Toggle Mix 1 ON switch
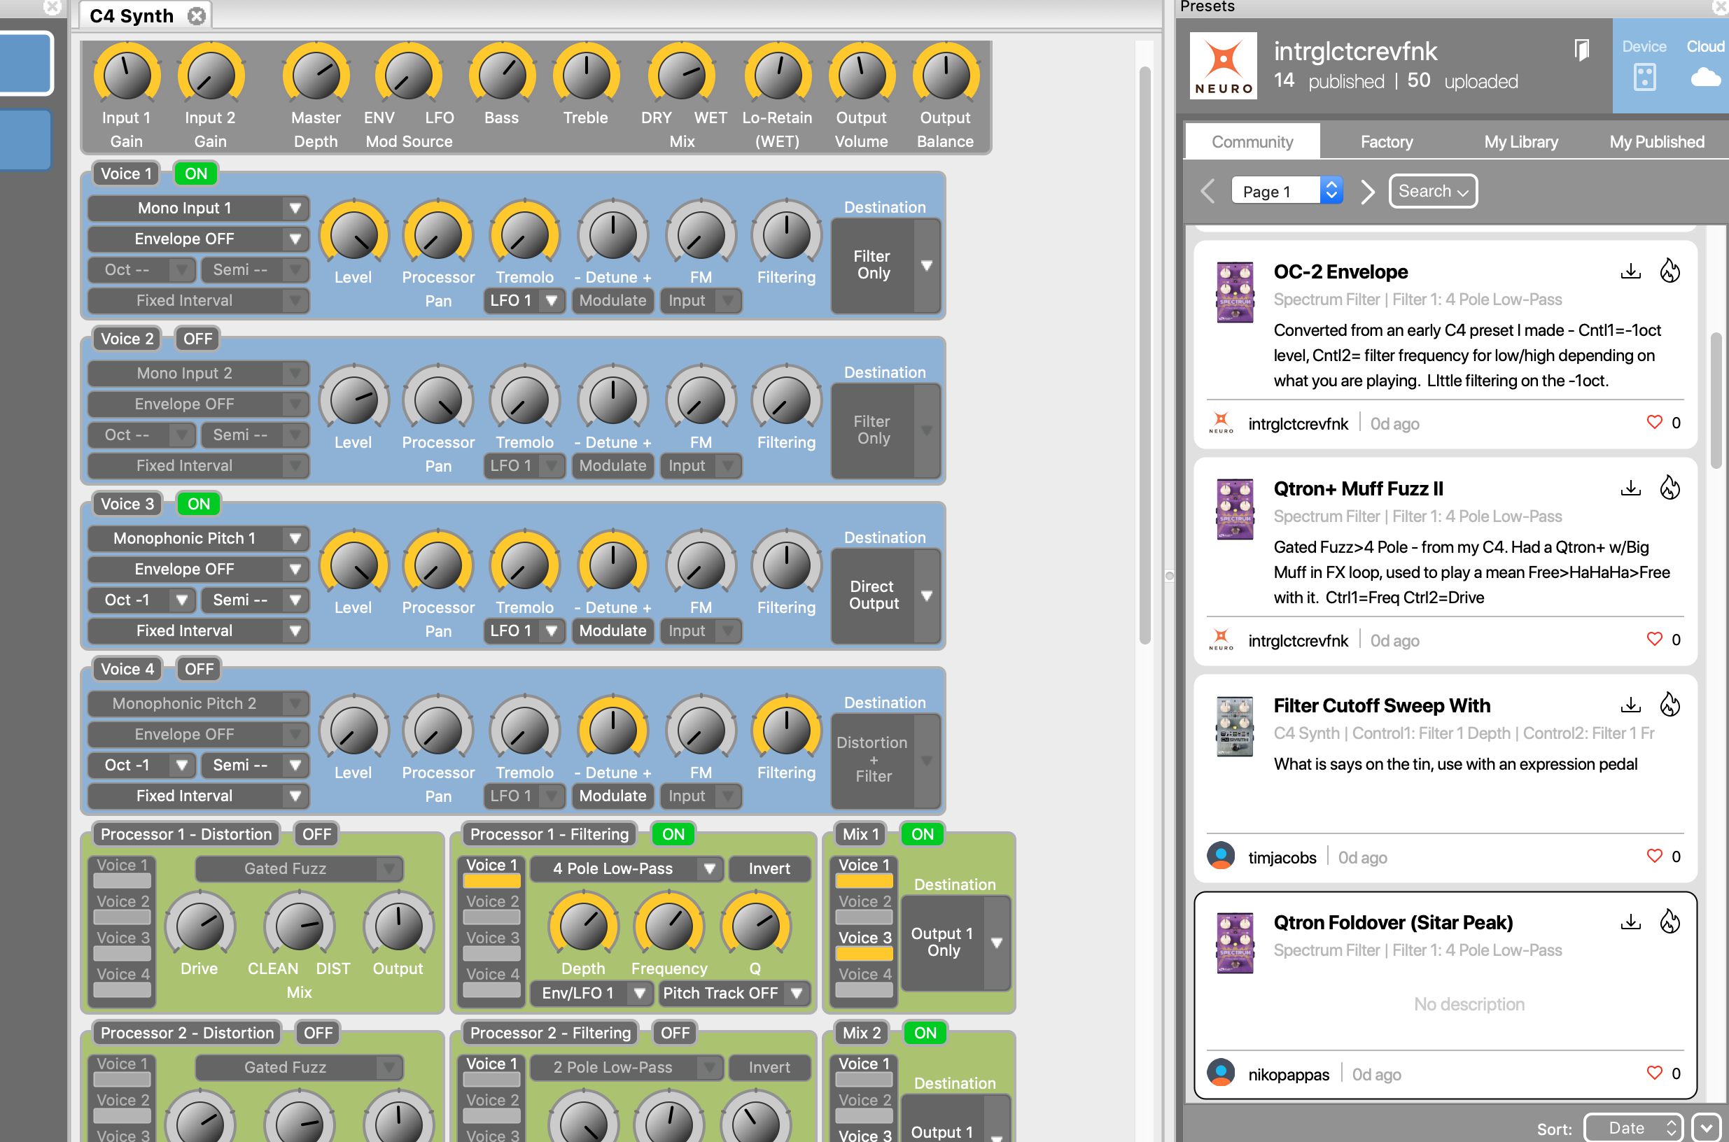The height and width of the screenshot is (1142, 1729). pos(923,835)
